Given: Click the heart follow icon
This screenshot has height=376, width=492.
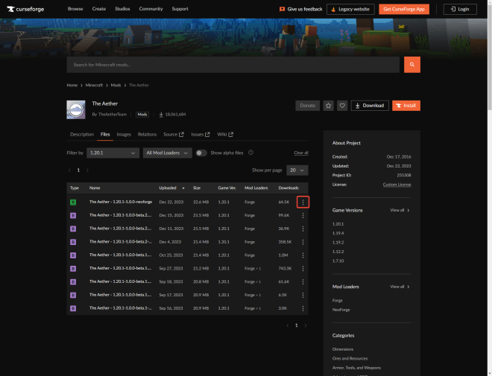Looking at the screenshot, I should pos(342,106).
